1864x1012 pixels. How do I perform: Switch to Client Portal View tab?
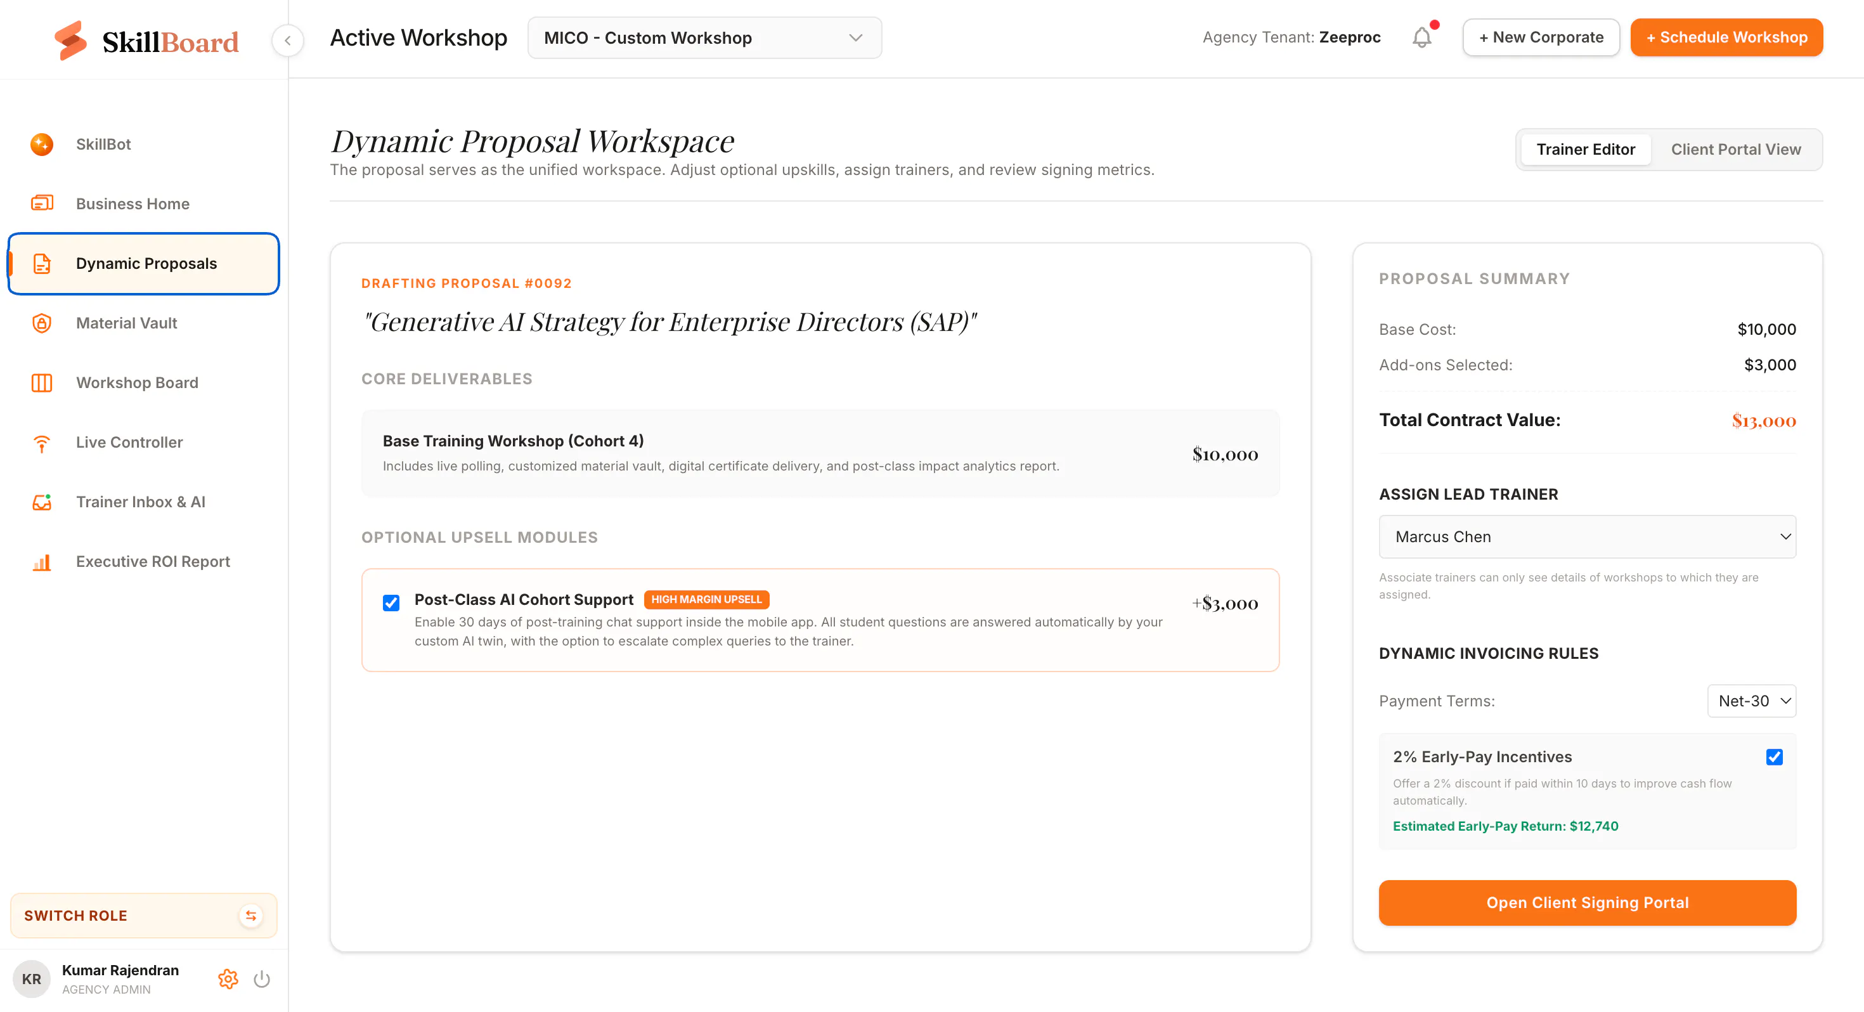point(1735,149)
